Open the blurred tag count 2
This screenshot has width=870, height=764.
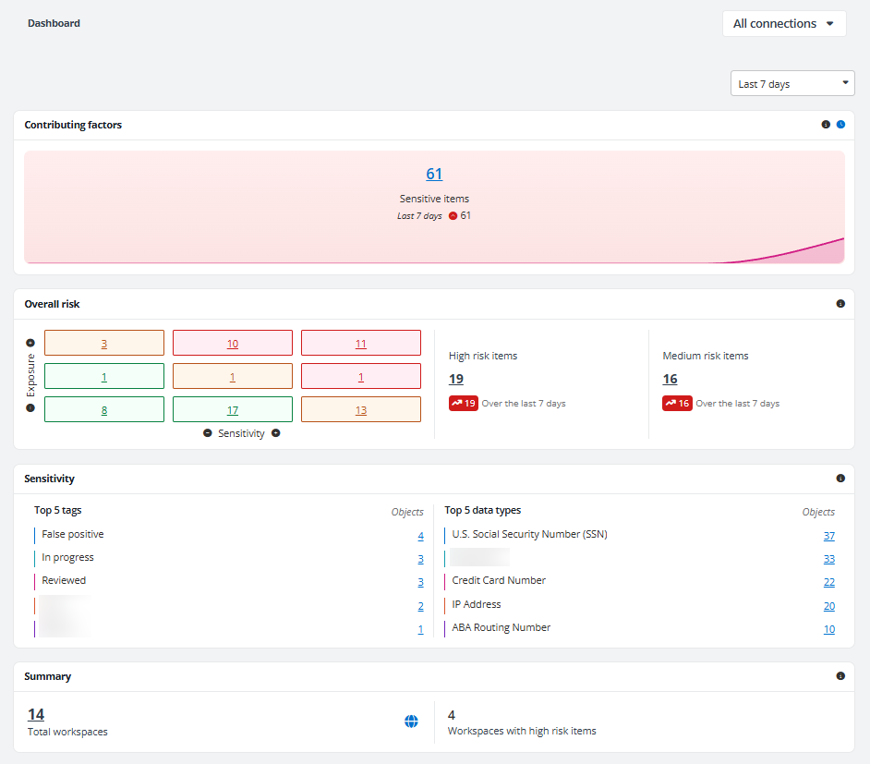[x=420, y=606]
